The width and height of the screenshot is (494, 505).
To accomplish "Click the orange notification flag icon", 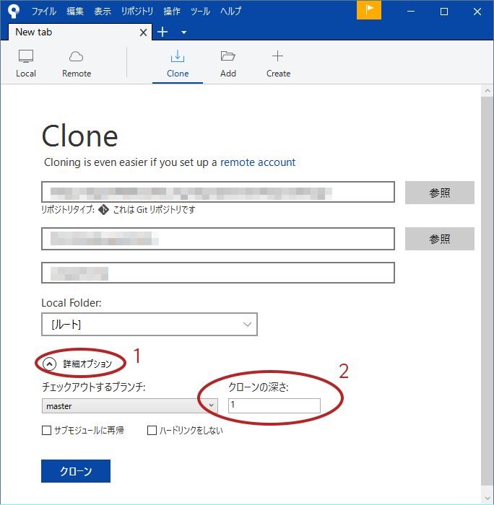I will tap(369, 10).
